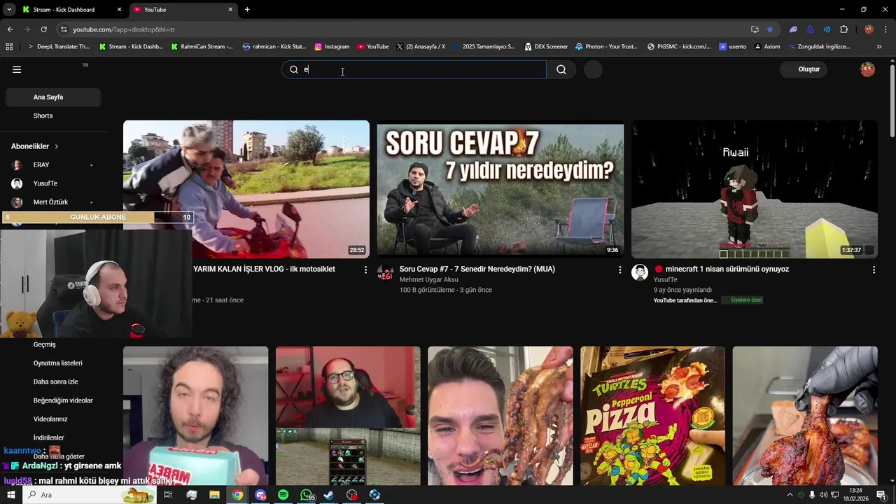
Task: Open the Turtles Pepperoni Pizza short
Action: 652,416
